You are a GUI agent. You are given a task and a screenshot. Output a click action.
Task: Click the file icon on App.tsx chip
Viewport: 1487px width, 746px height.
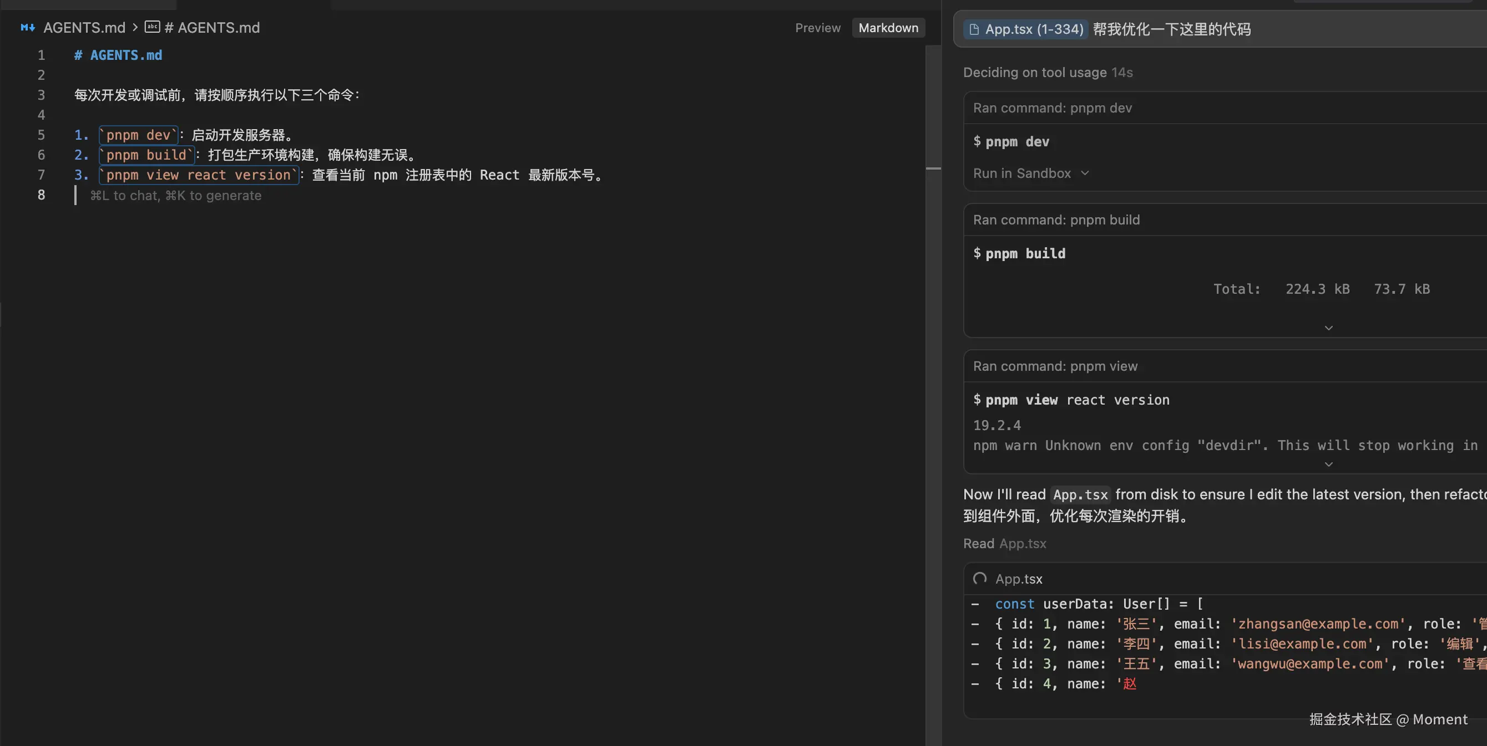pyautogui.click(x=974, y=29)
